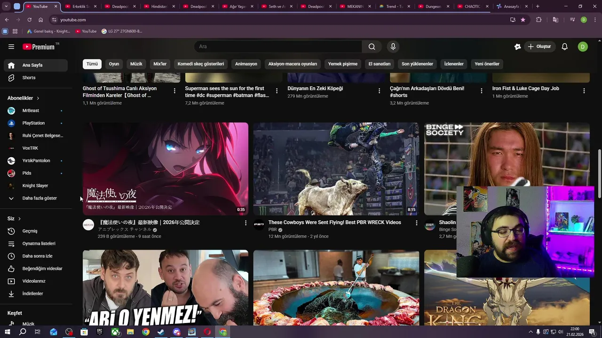Viewport: 602px width, 338px height.
Task: Open the hamburger guide menu
Action: [11, 46]
